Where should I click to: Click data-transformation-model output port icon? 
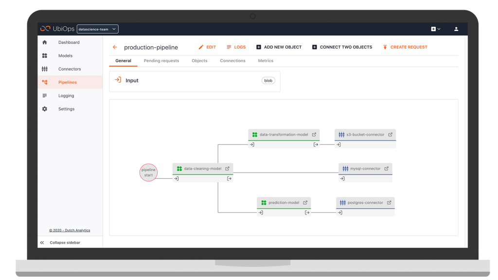[x=316, y=144]
